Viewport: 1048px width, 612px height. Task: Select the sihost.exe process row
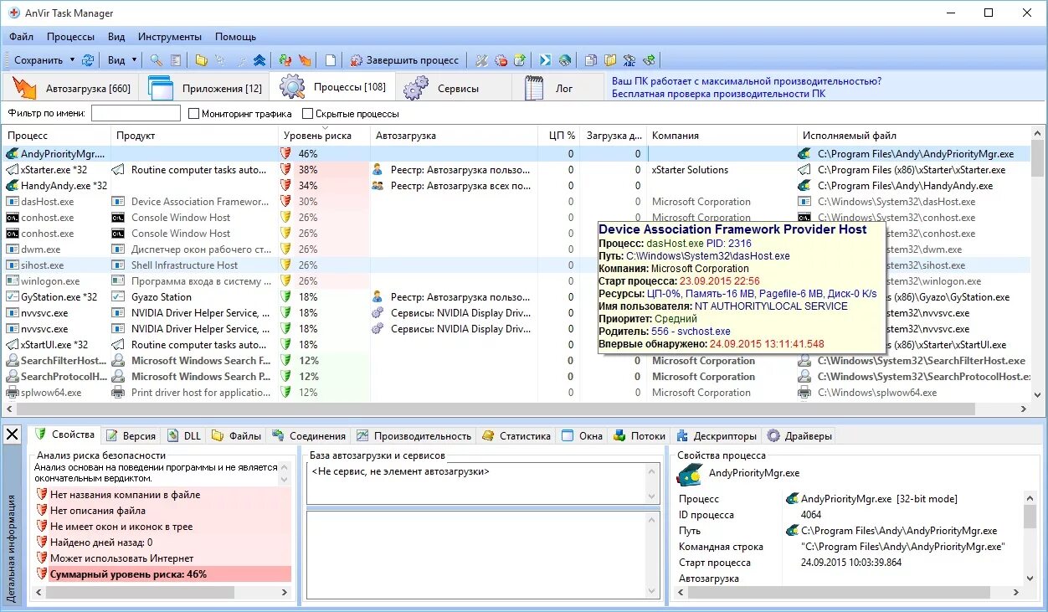point(516,265)
